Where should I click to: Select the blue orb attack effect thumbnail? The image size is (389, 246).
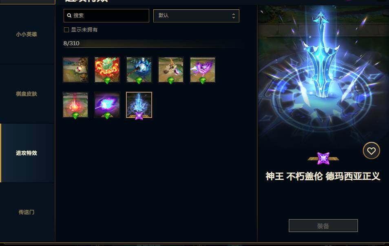[139, 70]
